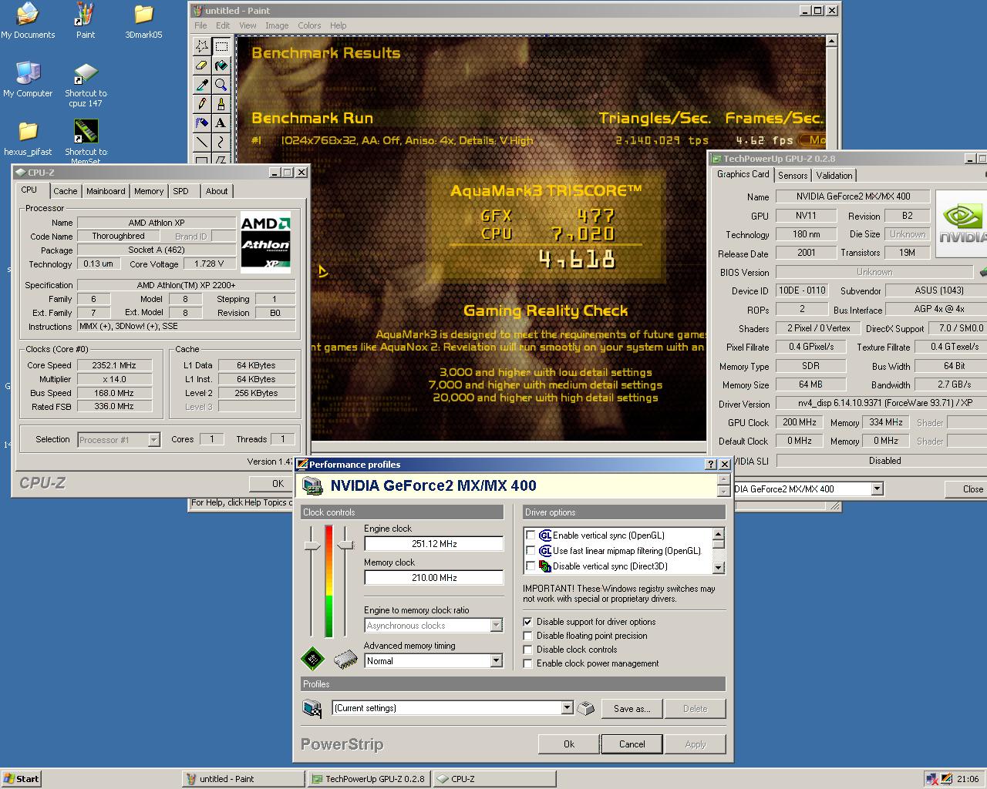
Task: Click the profile hotkey keyboard icon
Action: click(x=586, y=708)
